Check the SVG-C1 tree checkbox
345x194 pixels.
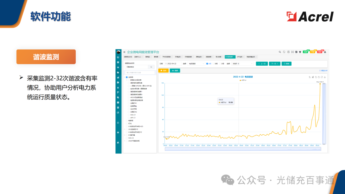[129, 115]
